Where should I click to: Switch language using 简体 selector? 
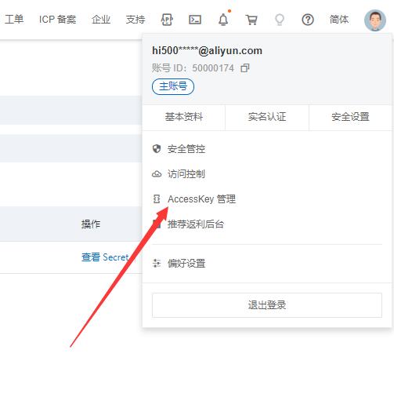339,20
